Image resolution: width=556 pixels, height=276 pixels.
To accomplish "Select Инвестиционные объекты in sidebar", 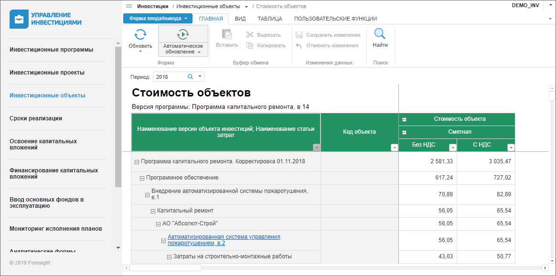I will [x=47, y=96].
